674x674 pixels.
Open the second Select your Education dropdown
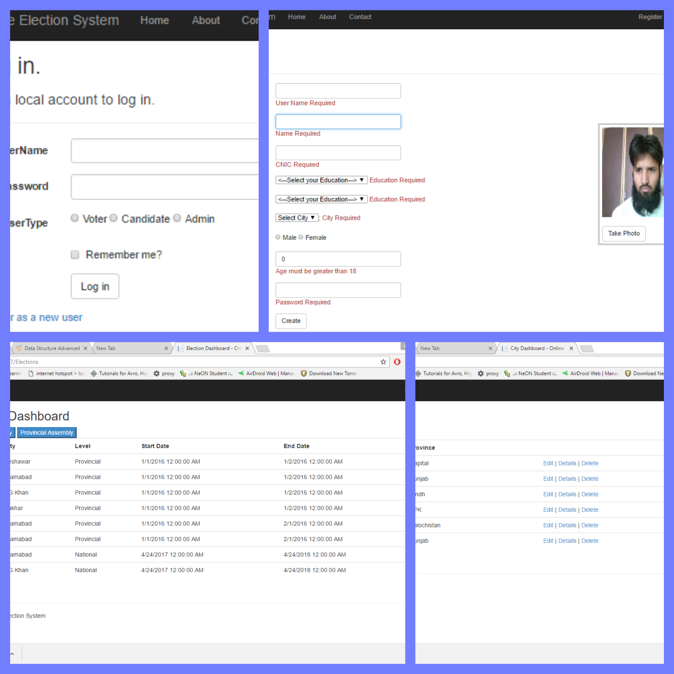(321, 199)
